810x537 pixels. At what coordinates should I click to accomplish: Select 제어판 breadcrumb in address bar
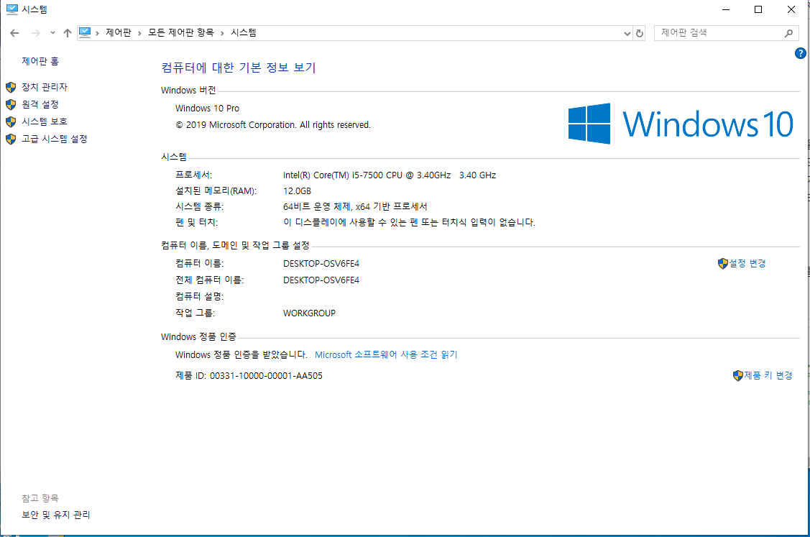119,32
